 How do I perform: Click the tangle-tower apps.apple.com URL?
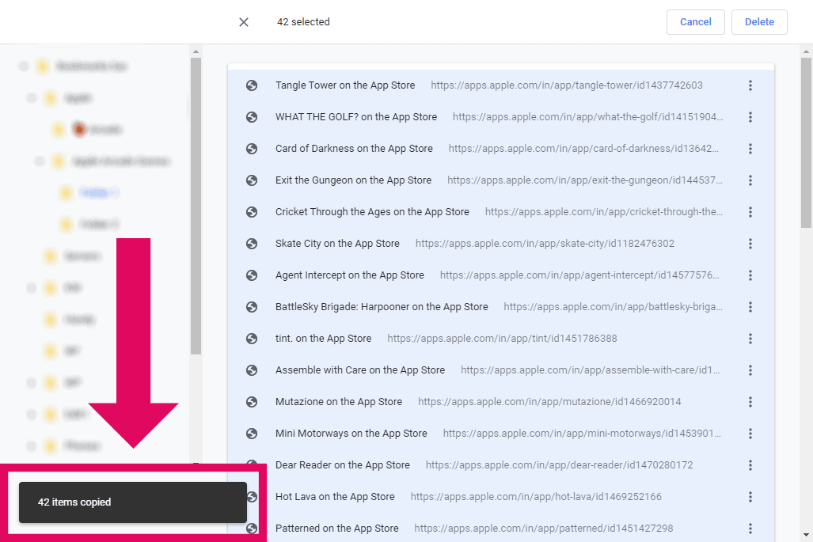567,85
